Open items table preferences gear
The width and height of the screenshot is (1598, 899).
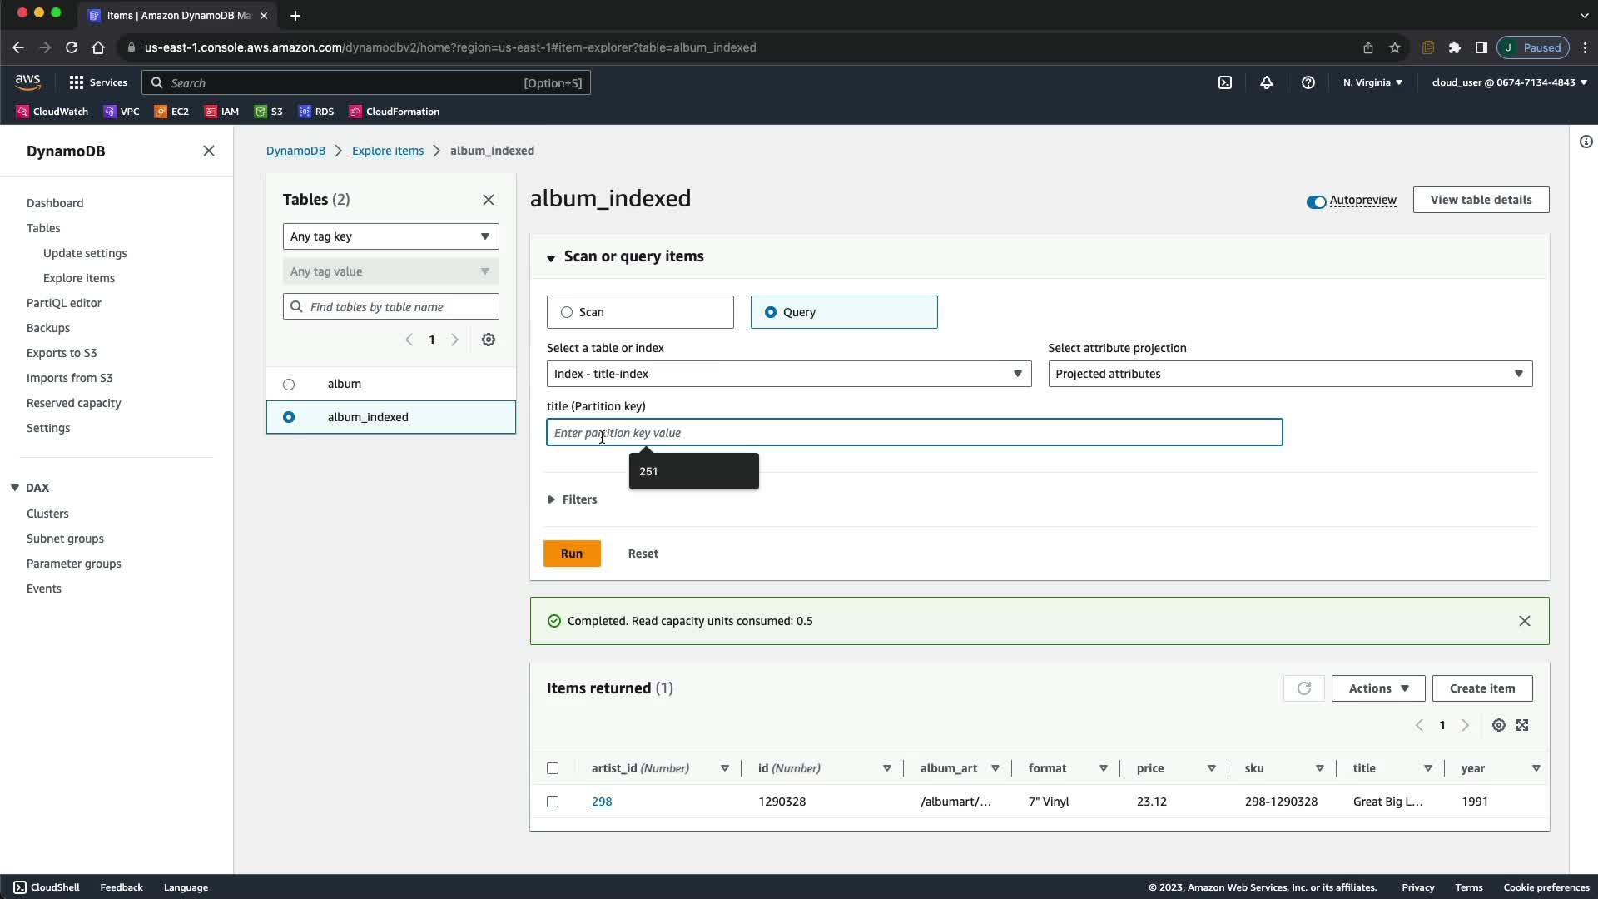click(x=1498, y=725)
